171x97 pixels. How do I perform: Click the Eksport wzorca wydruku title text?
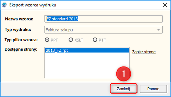[x=33, y=5]
